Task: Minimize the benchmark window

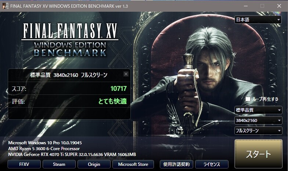Action: point(246,6)
